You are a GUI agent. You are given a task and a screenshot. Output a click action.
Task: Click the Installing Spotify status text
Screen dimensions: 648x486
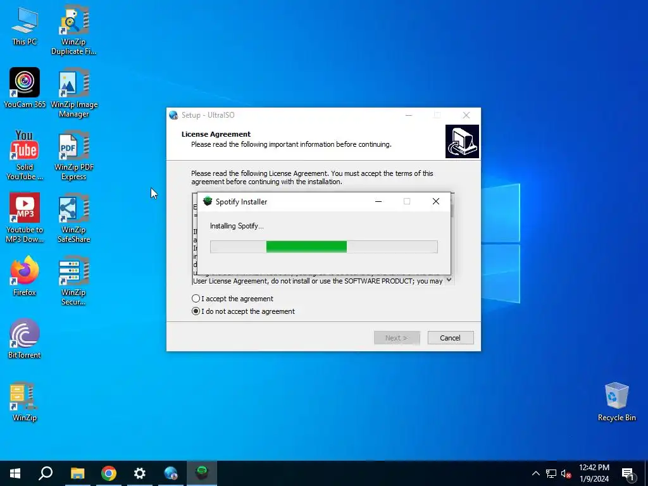pyautogui.click(x=237, y=226)
